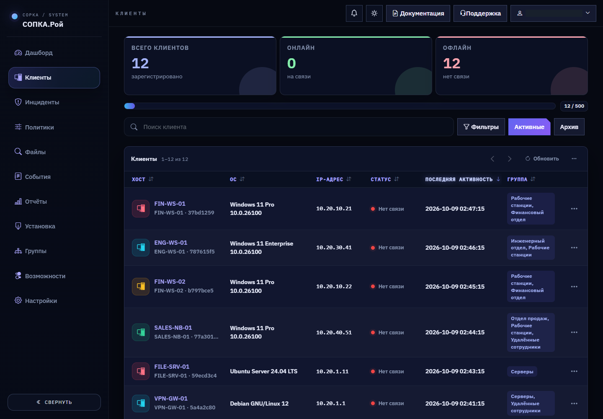Refresh the list with Обновить
This screenshot has height=419, width=603.
tap(542, 159)
